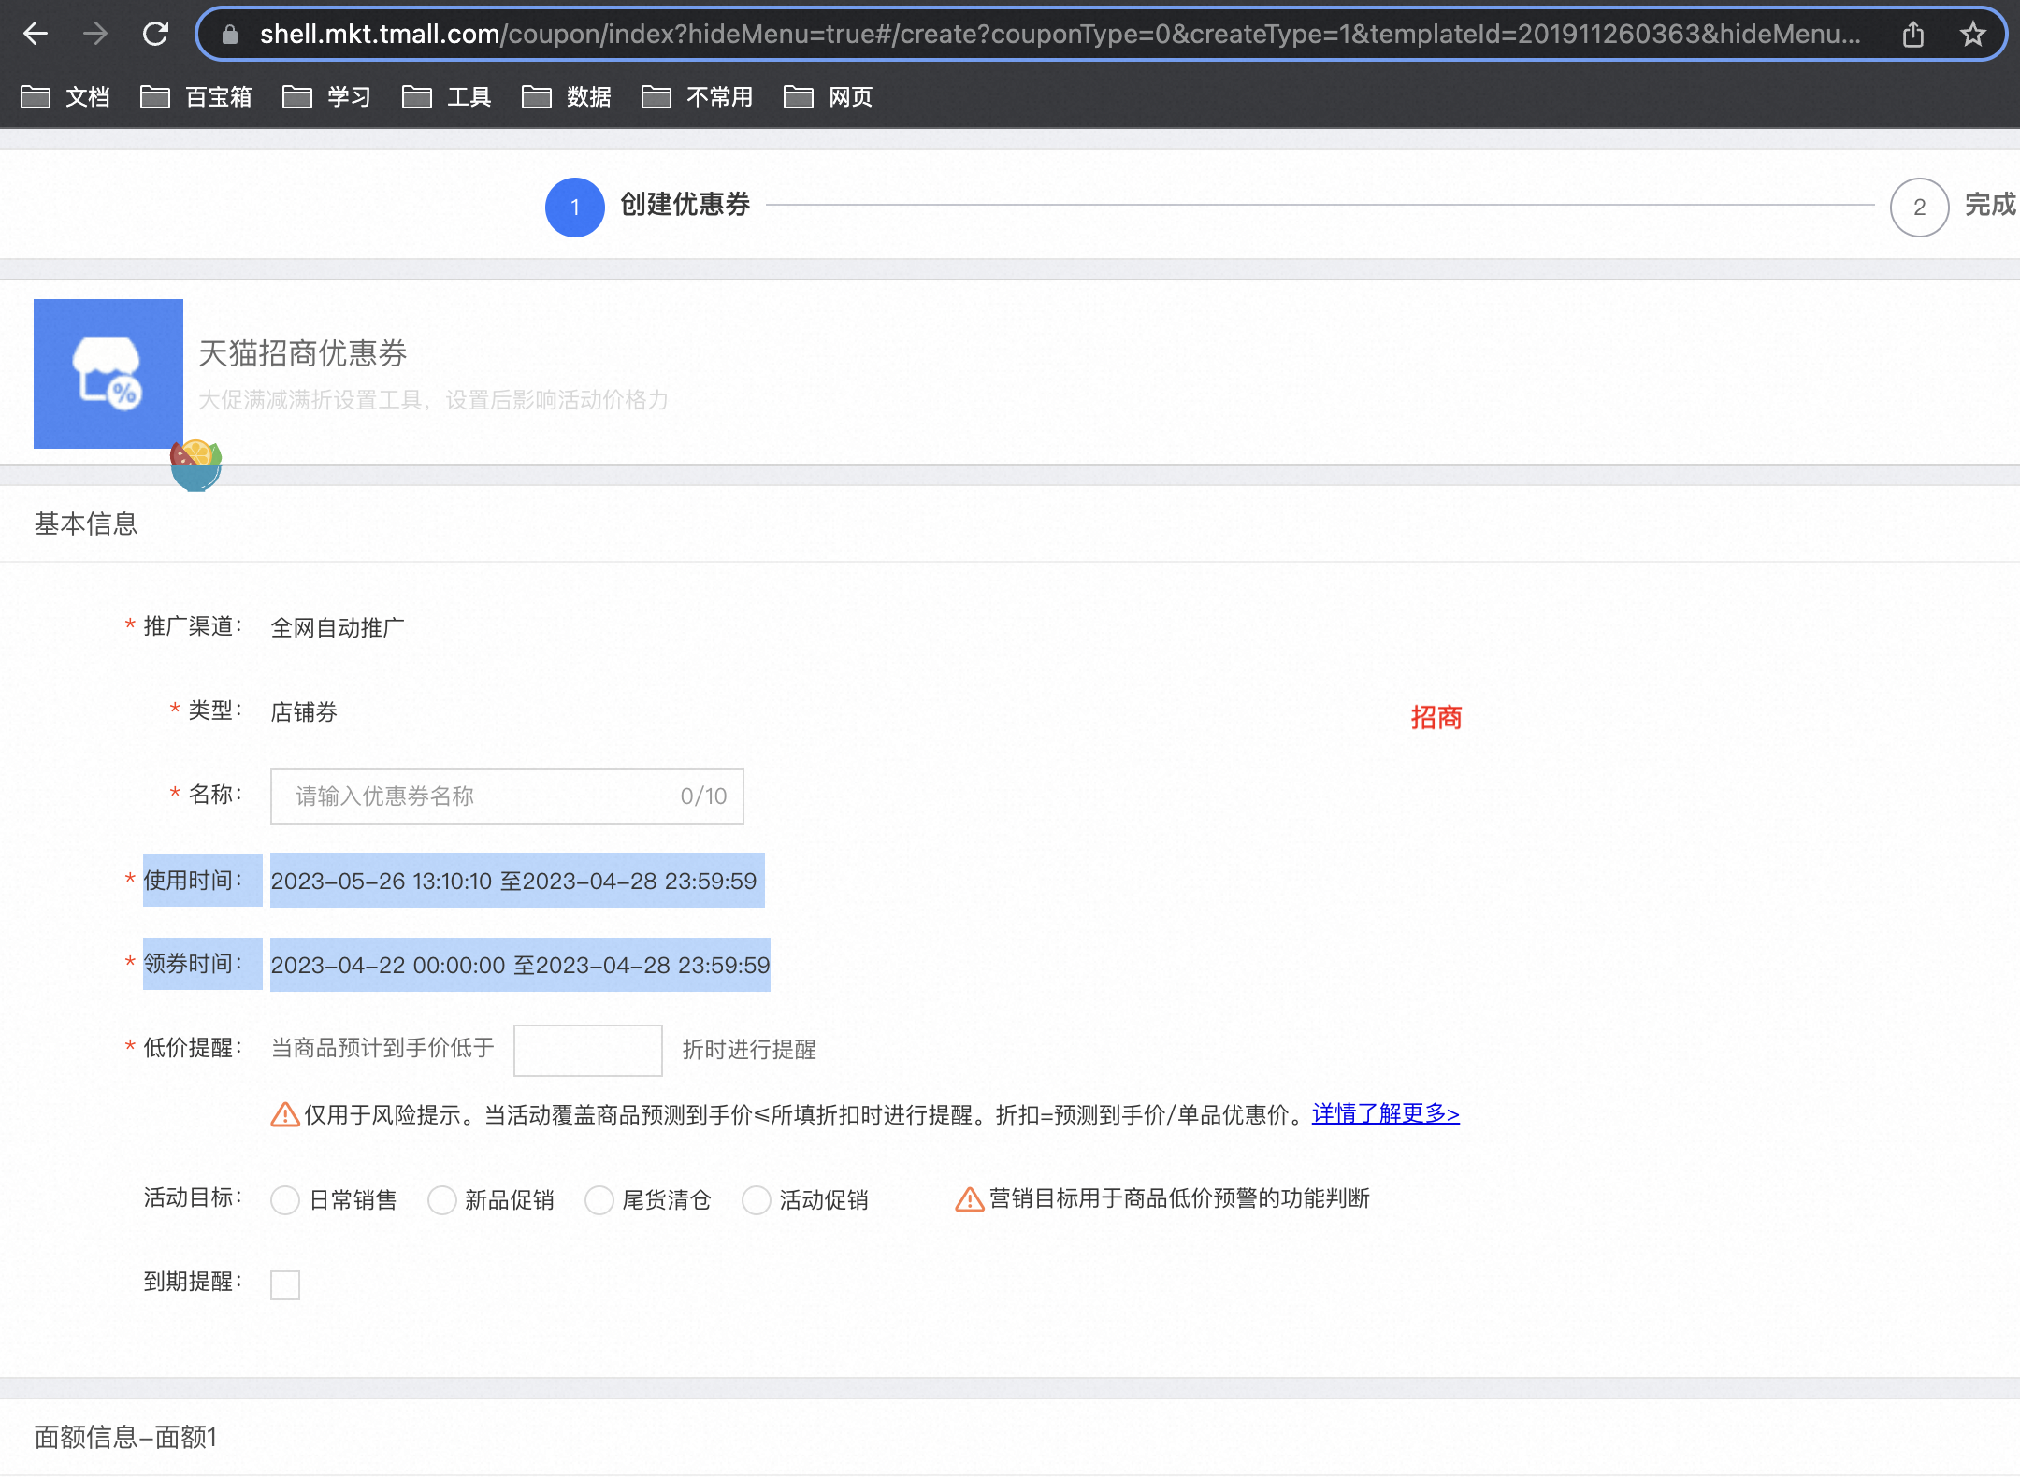The image size is (2020, 1477).
Task: Open the 网页 bookmark folder
Action: point(829,96)
